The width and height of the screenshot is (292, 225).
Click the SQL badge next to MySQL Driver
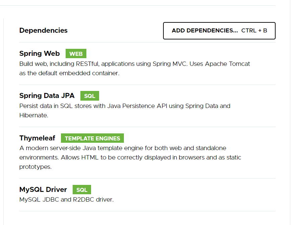pyautogui.click(x=82, y=190)
